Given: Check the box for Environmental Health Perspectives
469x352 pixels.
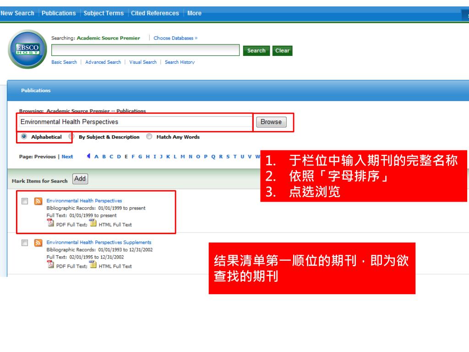Looking at the screenshot, I should 25,201.
